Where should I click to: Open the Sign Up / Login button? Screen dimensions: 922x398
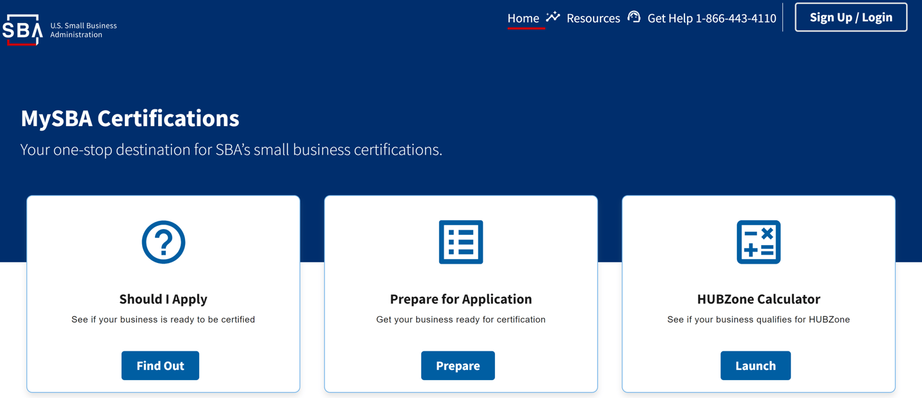(x=851, y=17)
